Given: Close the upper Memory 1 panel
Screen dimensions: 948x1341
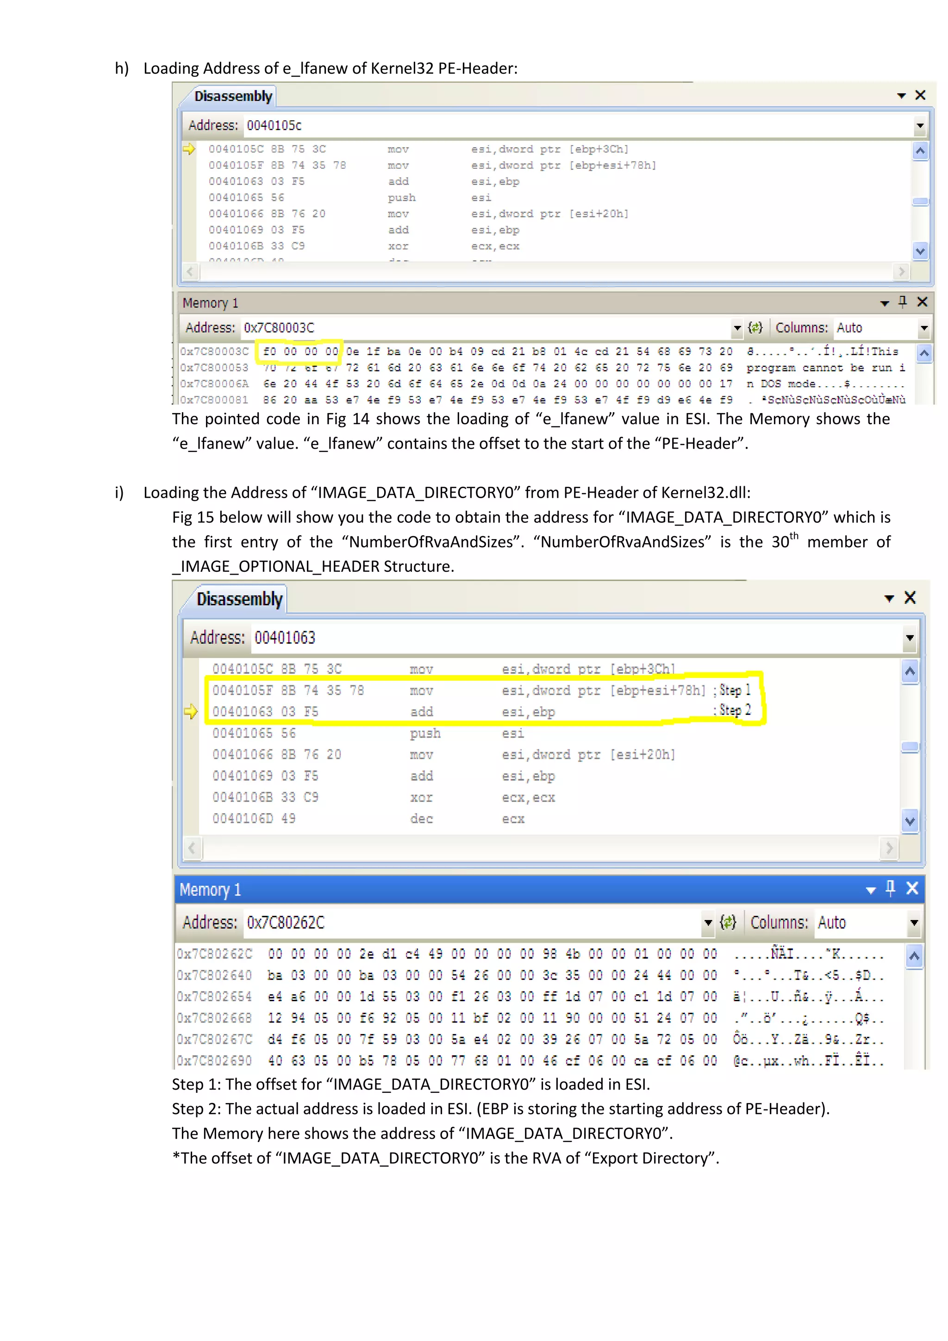Looking at the screenshot, I should tap(923, 302).
